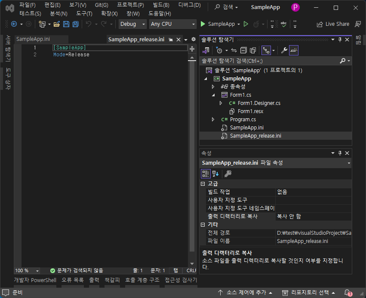The height and width of the screenshot is (298, 366).
Task: Open the notifications bell icon
Action: click(348, 293)
